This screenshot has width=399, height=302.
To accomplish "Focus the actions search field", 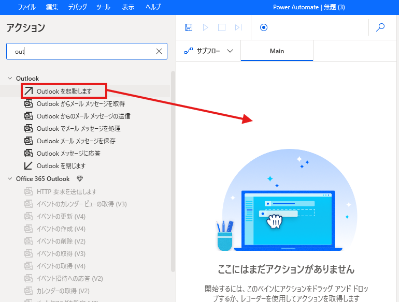I will pyautogui.click(x=87, y=51).
